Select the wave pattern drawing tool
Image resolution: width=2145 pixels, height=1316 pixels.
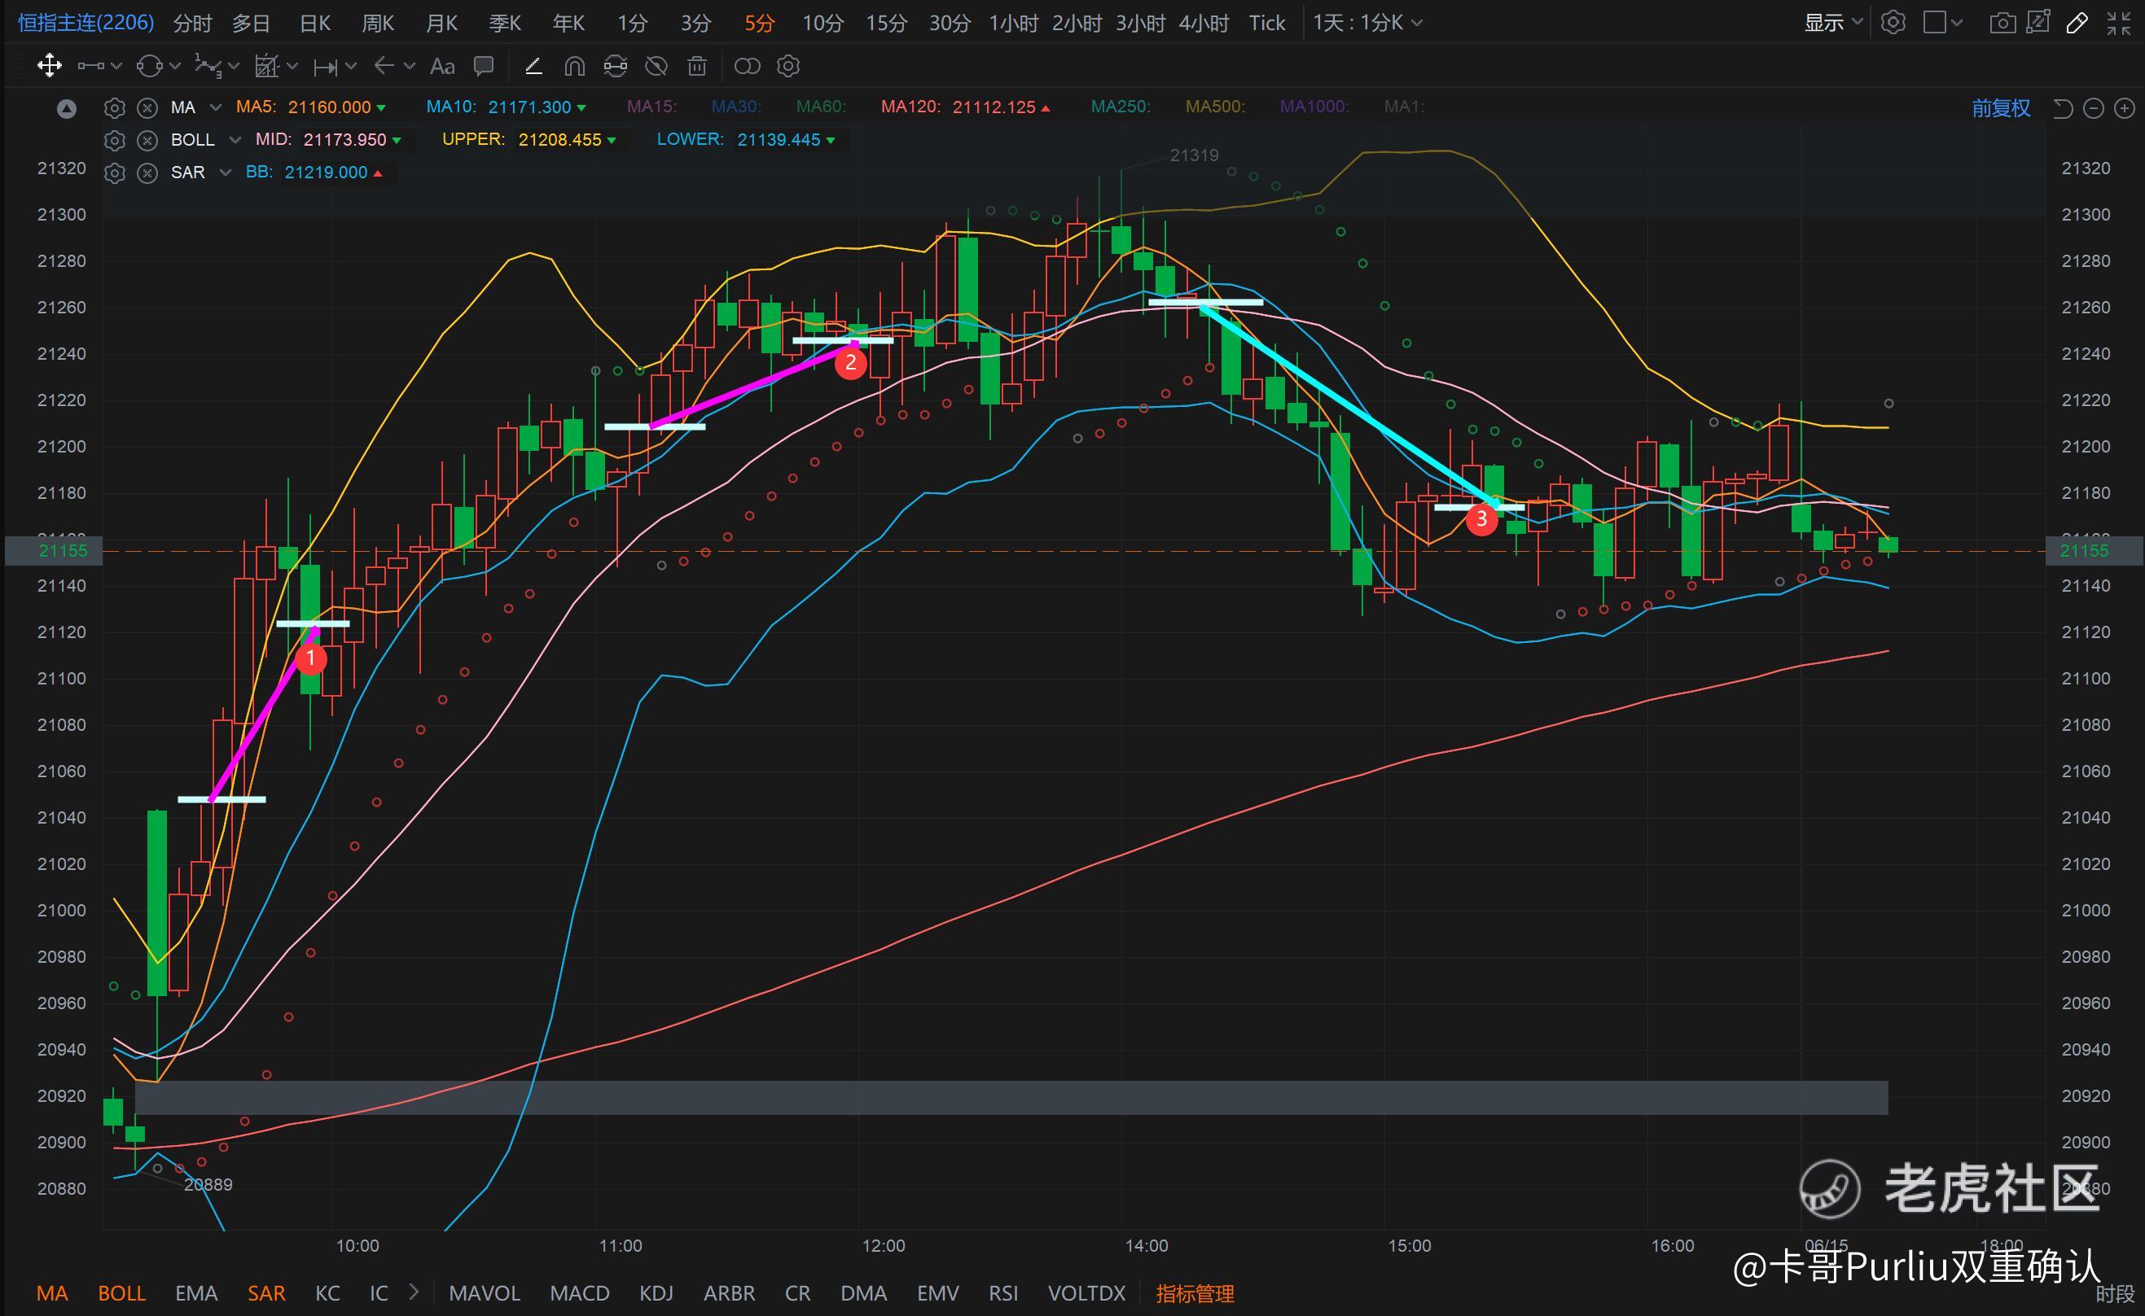(x=208, y=66)
